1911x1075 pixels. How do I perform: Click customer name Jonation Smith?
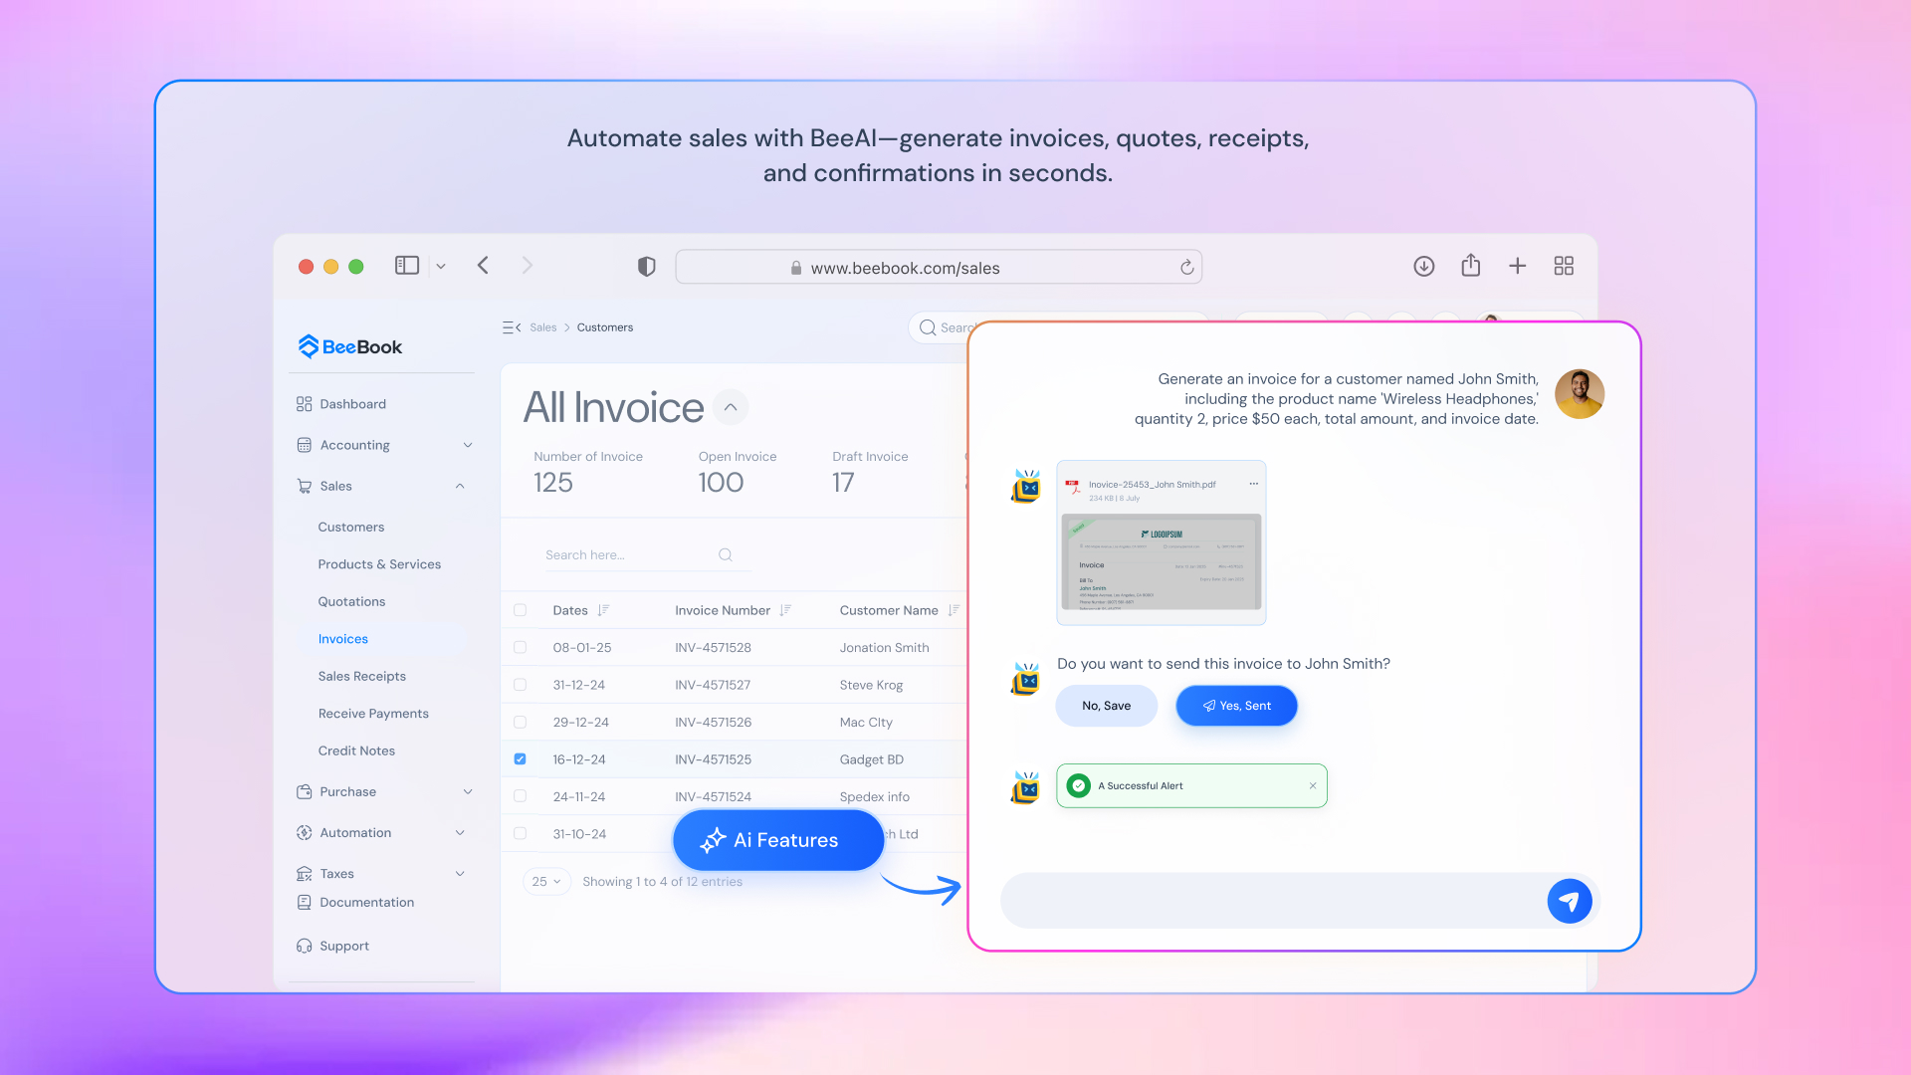coord(884,648)
